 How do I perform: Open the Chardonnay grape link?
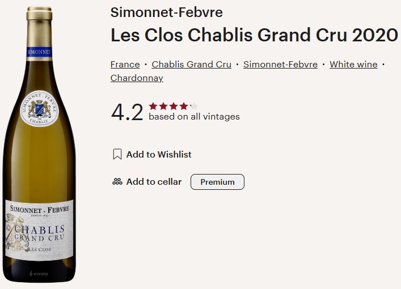(x=137, y=78)
